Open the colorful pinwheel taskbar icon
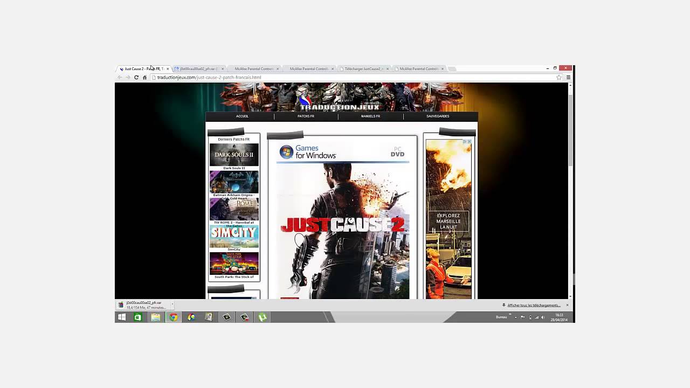 click(x=191, y=317)
